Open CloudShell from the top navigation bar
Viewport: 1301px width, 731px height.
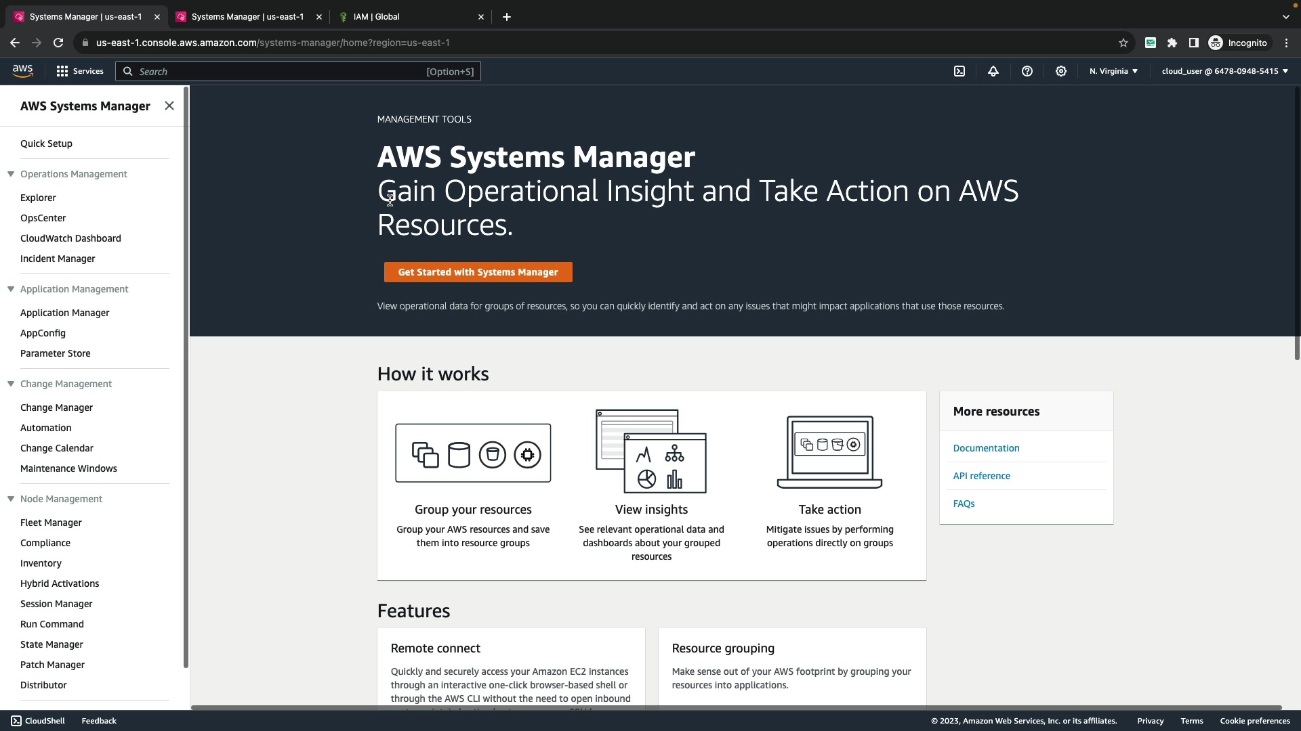tap(959, 71)
